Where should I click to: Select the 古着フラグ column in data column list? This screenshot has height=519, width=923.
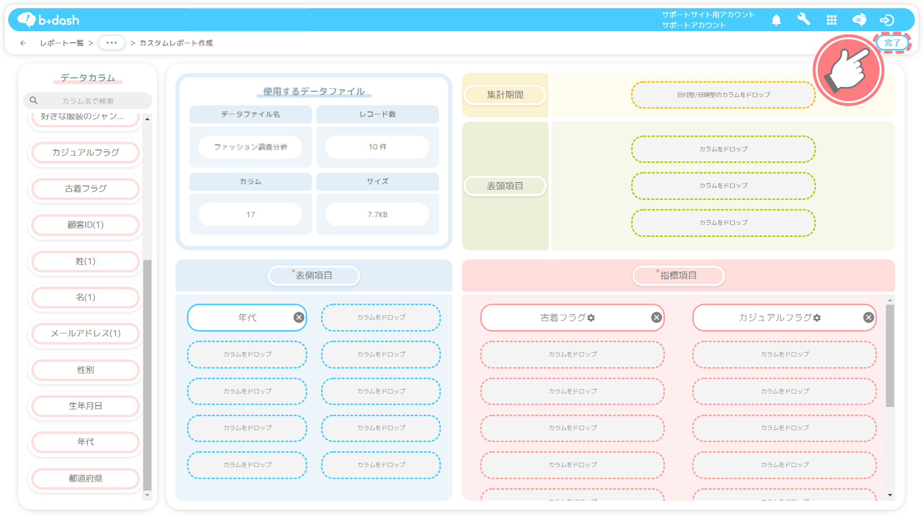tap(85, 188)
